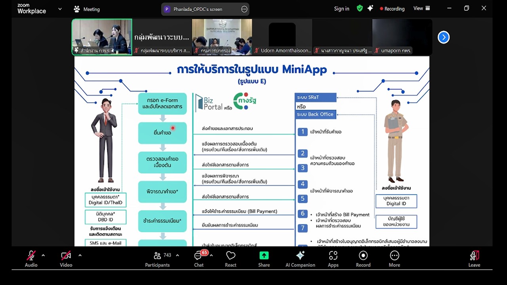507x285 pixels.
Task: Click the ยืนยันผลการชำระค่าธรรมเนียม text
Action: tap(230, 225)
